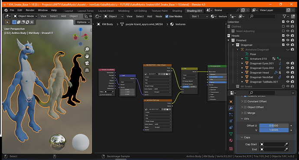Open the viewport Add menu
This screenshot has width=299, height=160.
(64, 16)
